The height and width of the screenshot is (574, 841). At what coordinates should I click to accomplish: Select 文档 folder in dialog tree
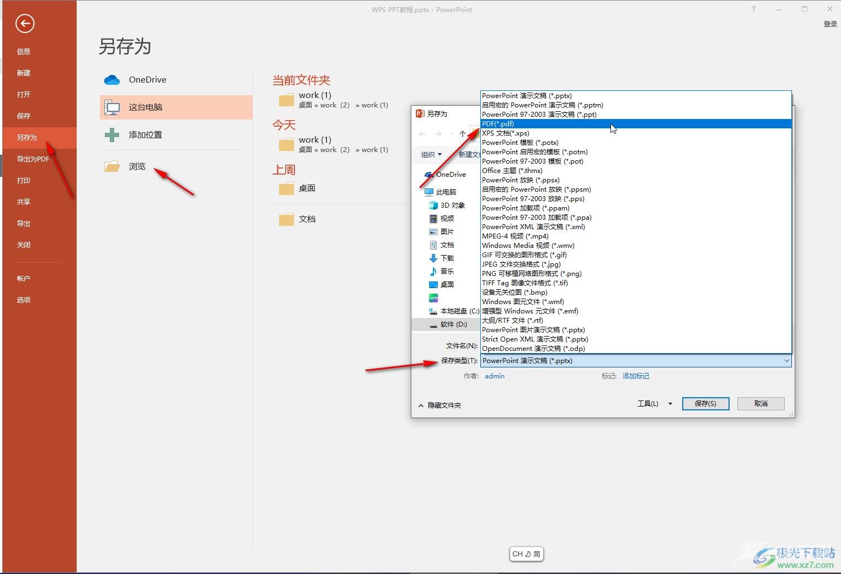click(x=442, y=245)
